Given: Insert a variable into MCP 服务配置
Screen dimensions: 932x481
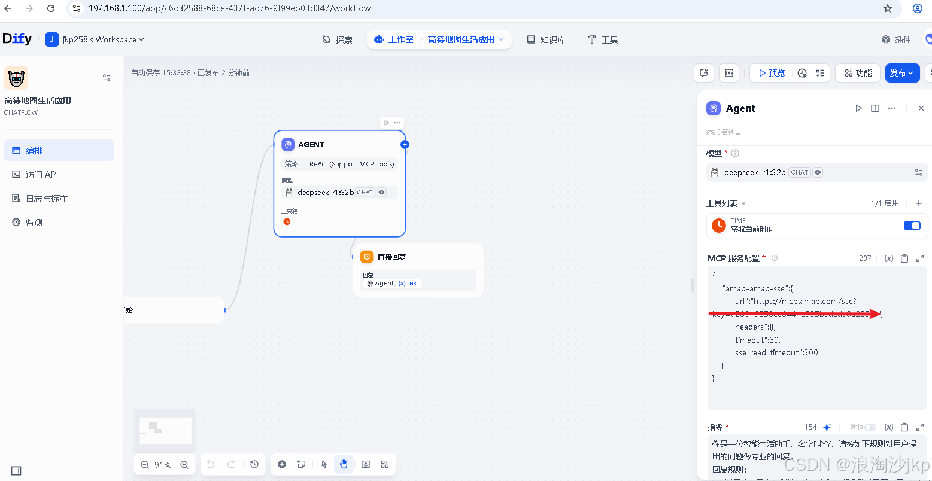Looking at the screenshot, I should (889, 258).
